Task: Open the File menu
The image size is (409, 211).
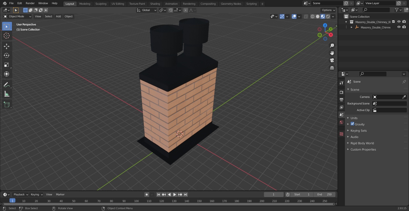Action: [11, 3]
